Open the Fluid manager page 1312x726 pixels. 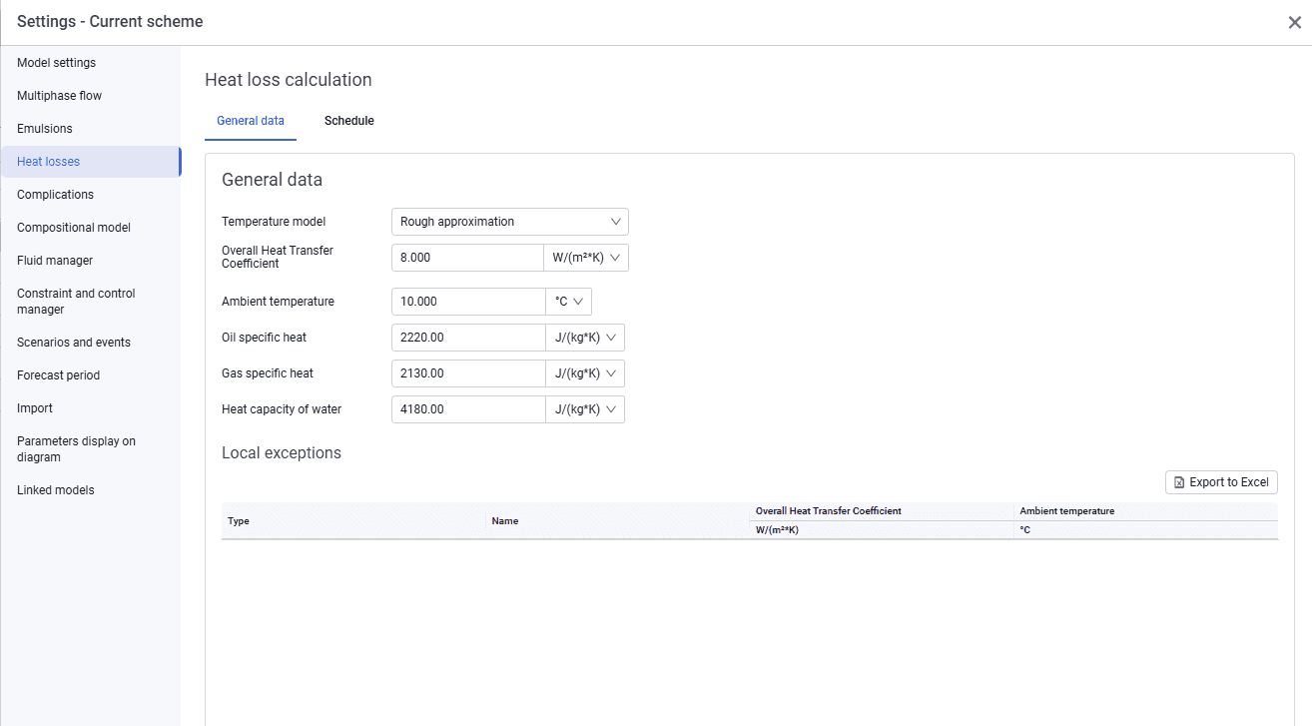(91, 261)
